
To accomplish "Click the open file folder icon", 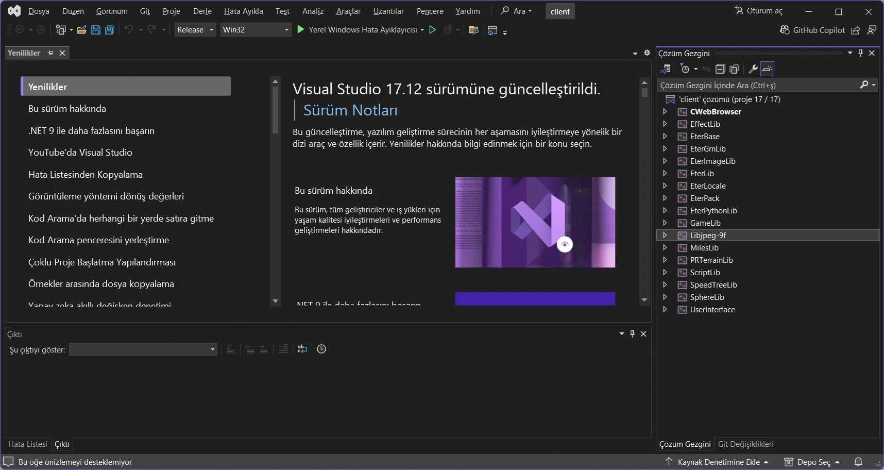I will click(x=81, y=30).
